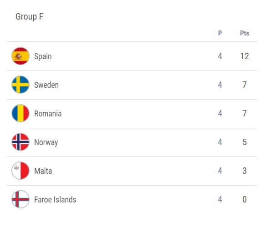The height and width of the screenshot is (237, 266).
Task: Open the Faroe Islands team name
Action: pyautogui.click(x=55, y=200)
